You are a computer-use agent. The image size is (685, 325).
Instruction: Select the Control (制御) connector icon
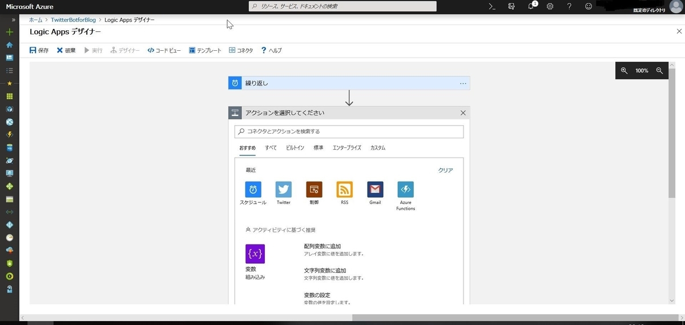(314, 189)
